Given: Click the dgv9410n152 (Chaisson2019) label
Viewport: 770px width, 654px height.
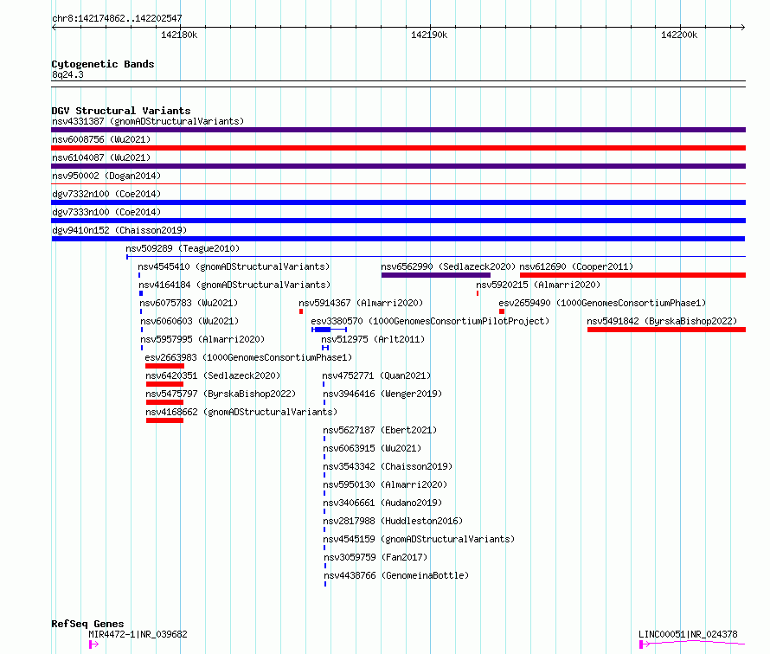Looking at the screenshot, I should pos(119,230).
